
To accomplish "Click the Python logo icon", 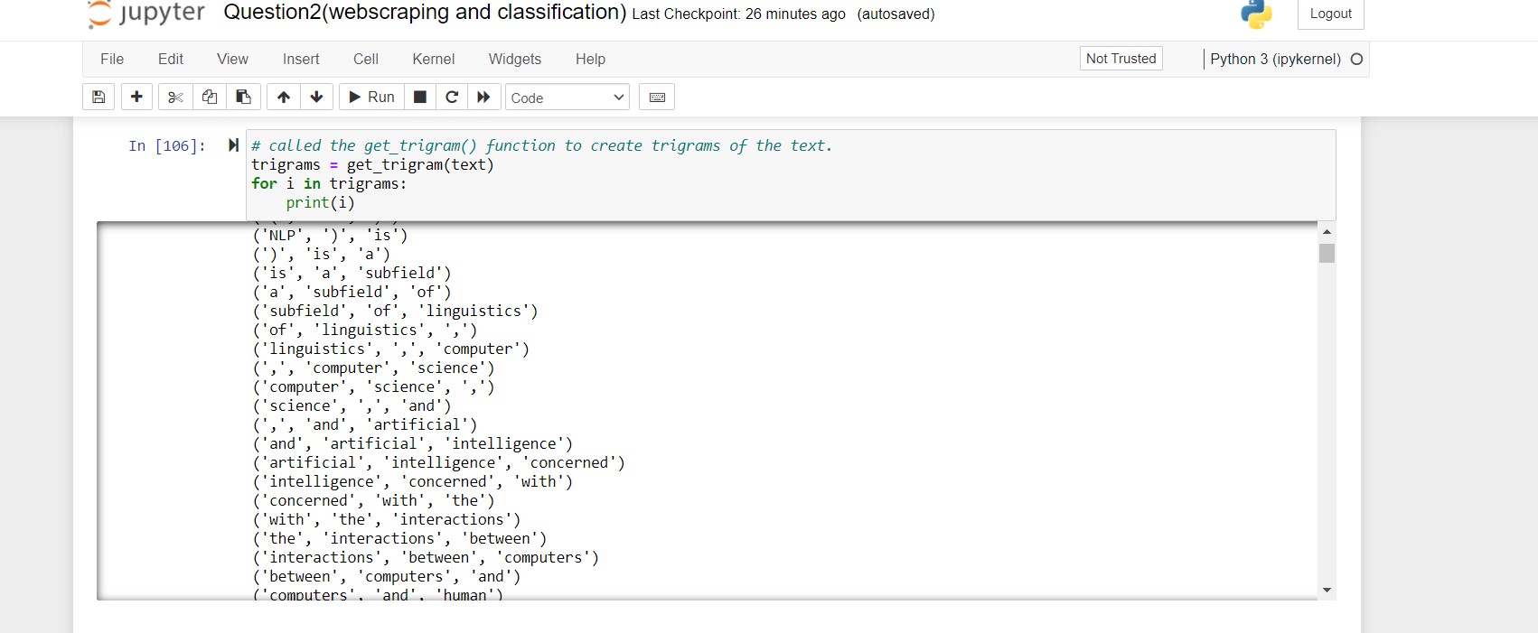I will click(x=1256, y=14).
